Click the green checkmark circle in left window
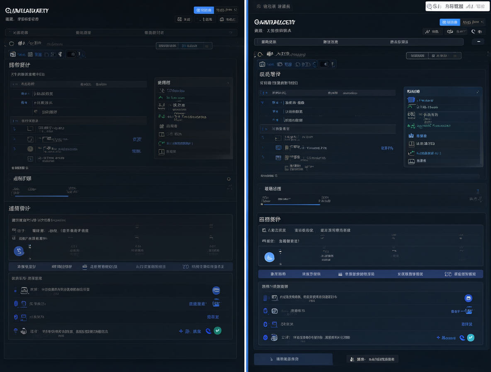Image resolution: width=491 pixels, height=372 pixels. 218,330
